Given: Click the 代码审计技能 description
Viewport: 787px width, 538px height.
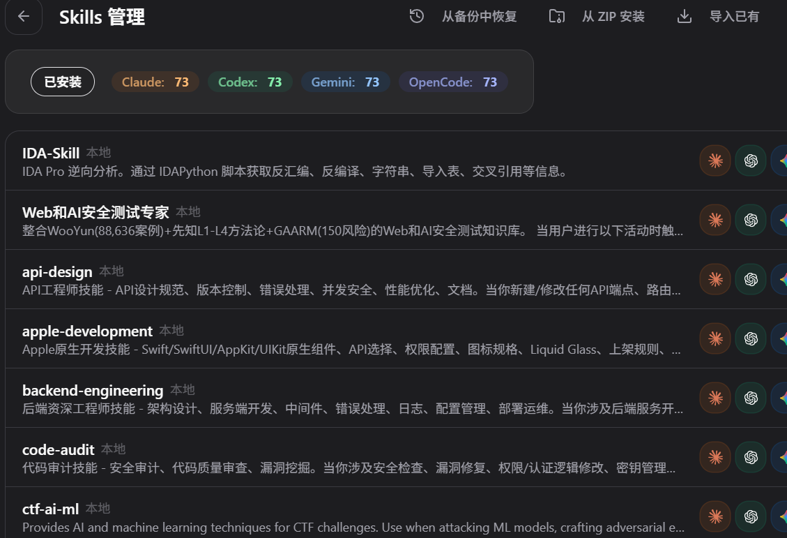Looking at the screenshot, I should tap(349, 468).
